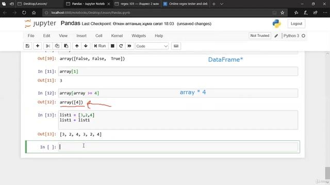This screenshot has height=185, width=330.
Task: Restart the kernel with circular arrow icon
Action: (121, 46)
